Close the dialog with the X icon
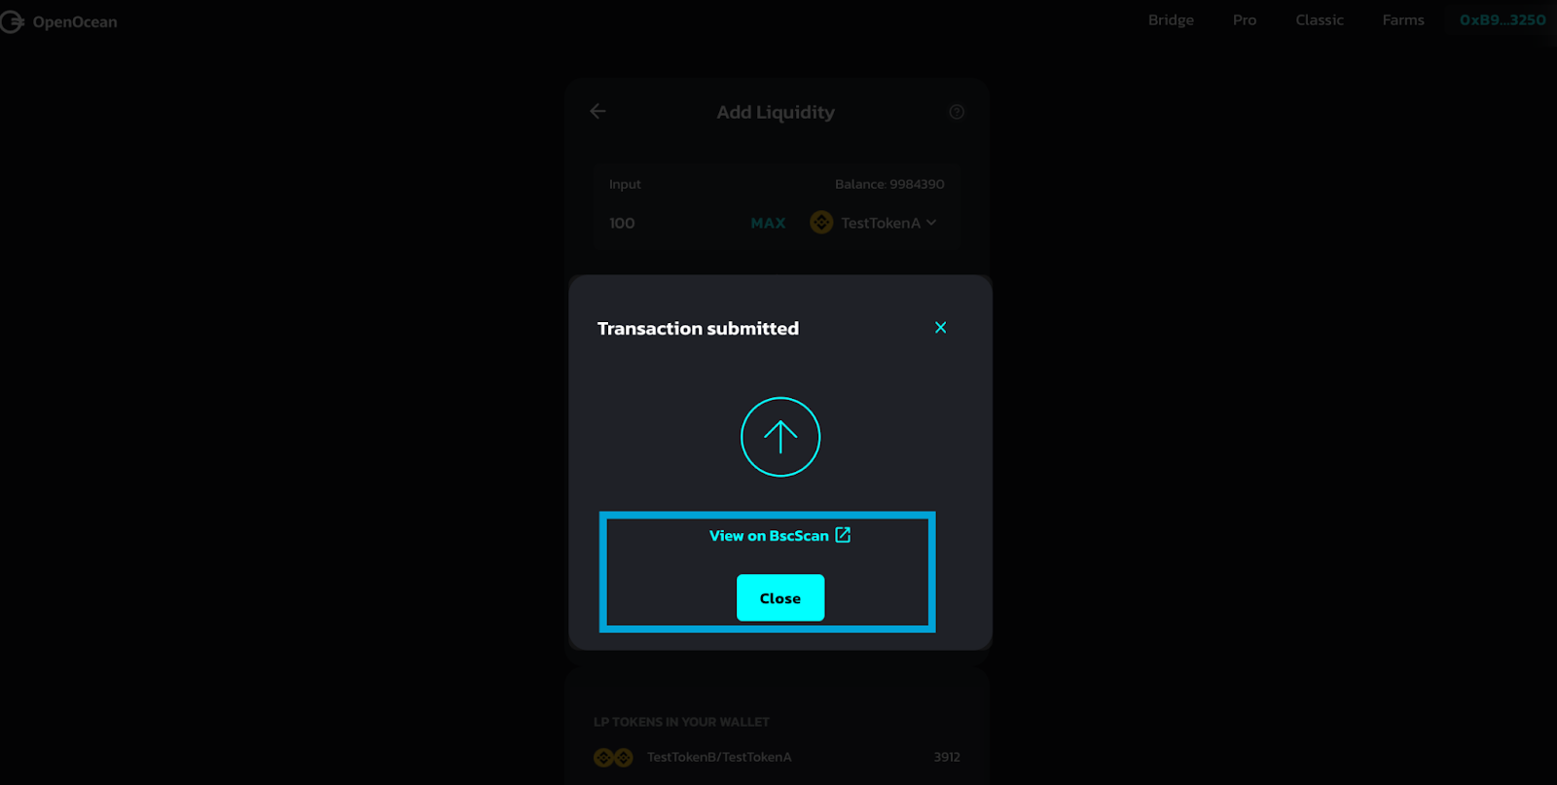 [940, 328]
